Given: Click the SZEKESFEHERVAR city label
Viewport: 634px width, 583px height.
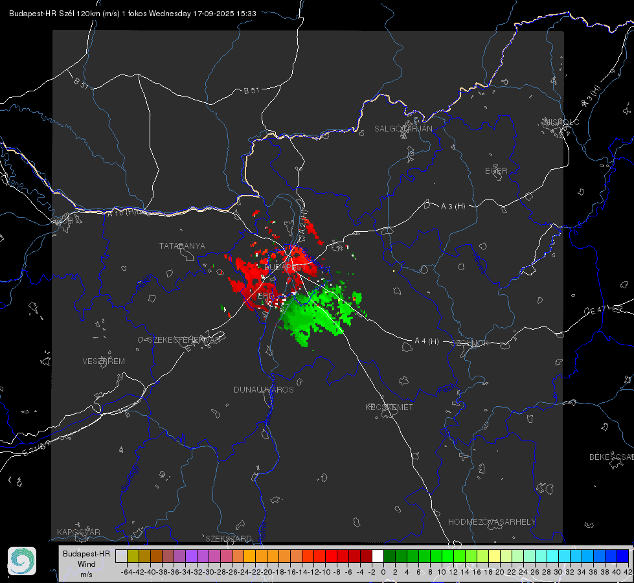Looking at the screenshot, I should click(x=185, y=340).
